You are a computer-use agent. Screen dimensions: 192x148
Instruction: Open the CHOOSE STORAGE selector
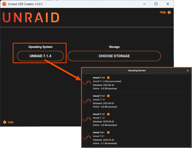(114, 56)
